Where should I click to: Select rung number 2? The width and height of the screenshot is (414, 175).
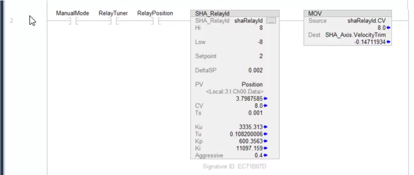click(12, 20)
